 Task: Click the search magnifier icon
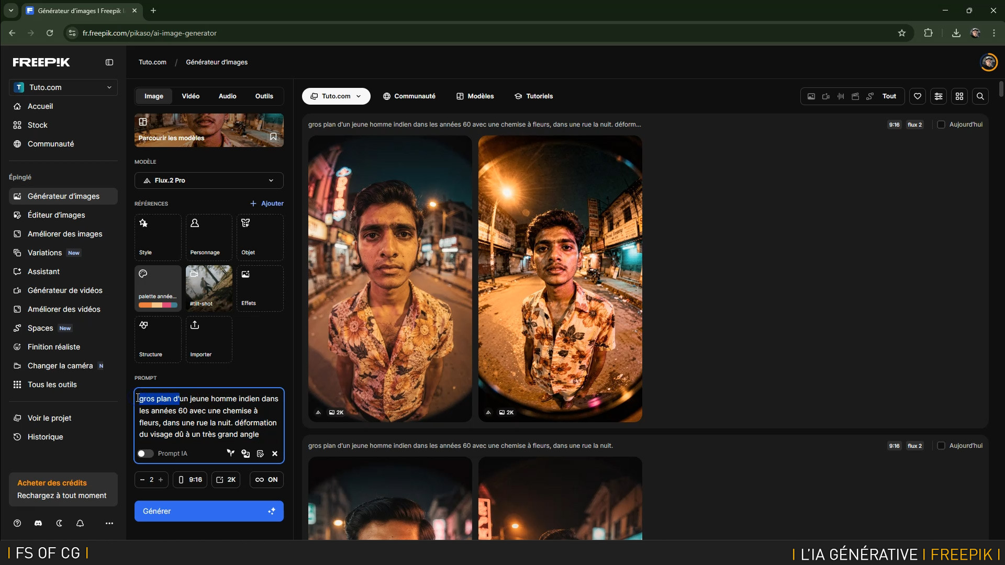click(980, 96)
